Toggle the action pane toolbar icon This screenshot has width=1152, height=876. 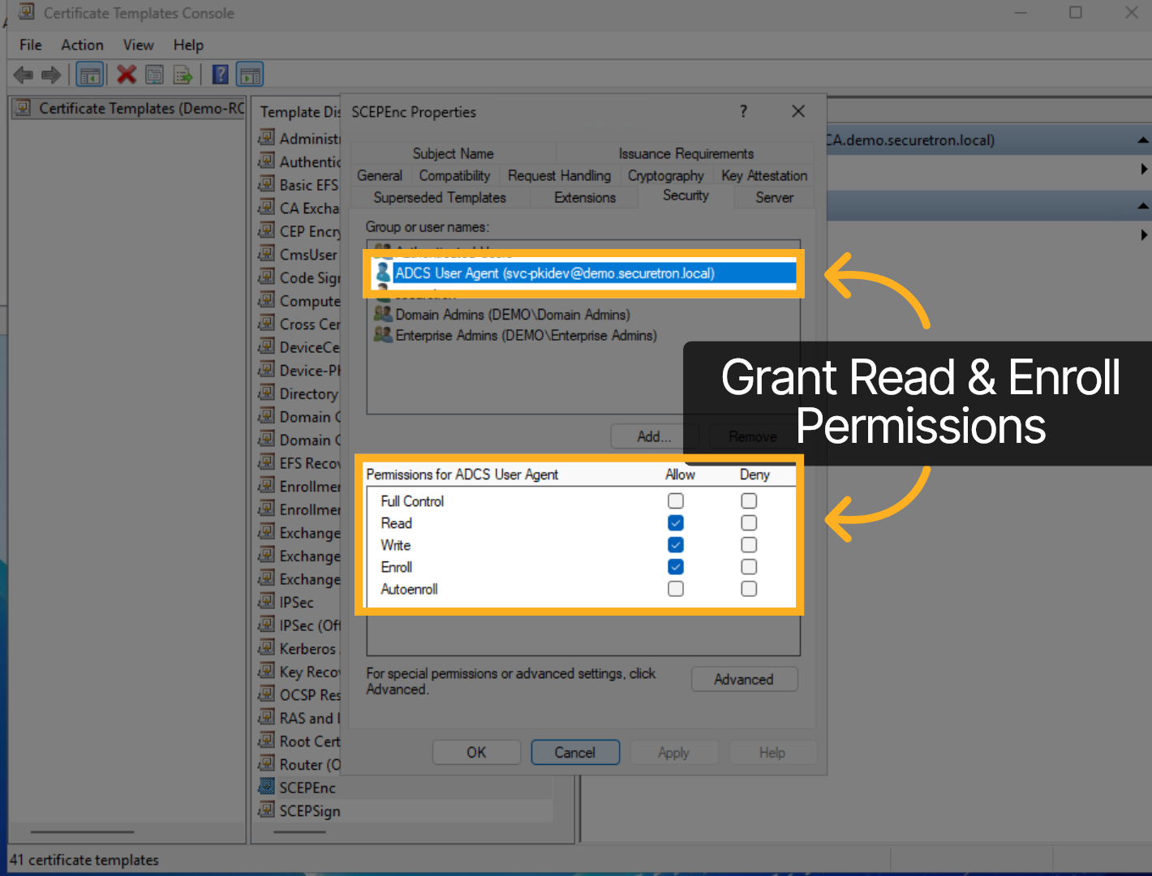250,74
